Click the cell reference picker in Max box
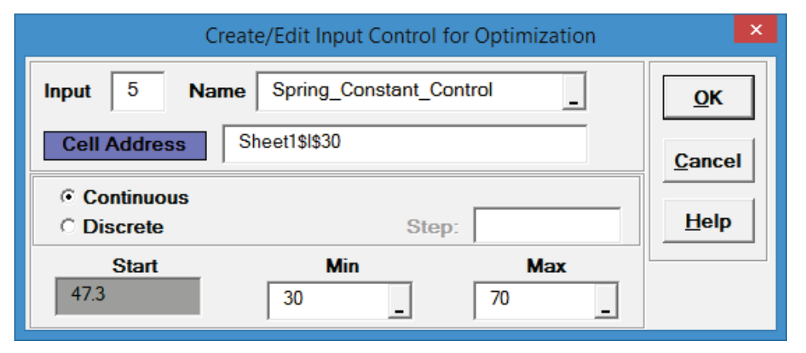 pos(605,302)
